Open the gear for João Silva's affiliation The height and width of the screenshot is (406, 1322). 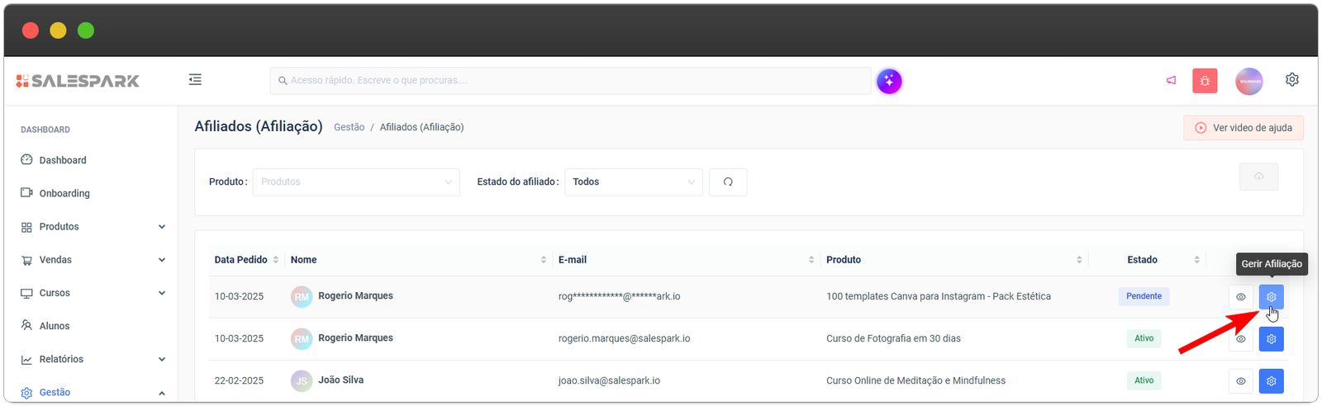(x=1271, y=381)
